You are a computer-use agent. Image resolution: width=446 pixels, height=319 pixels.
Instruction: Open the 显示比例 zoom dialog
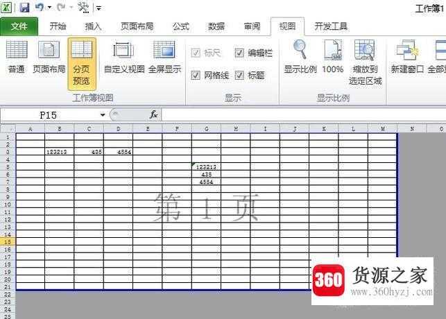[300, 57]
